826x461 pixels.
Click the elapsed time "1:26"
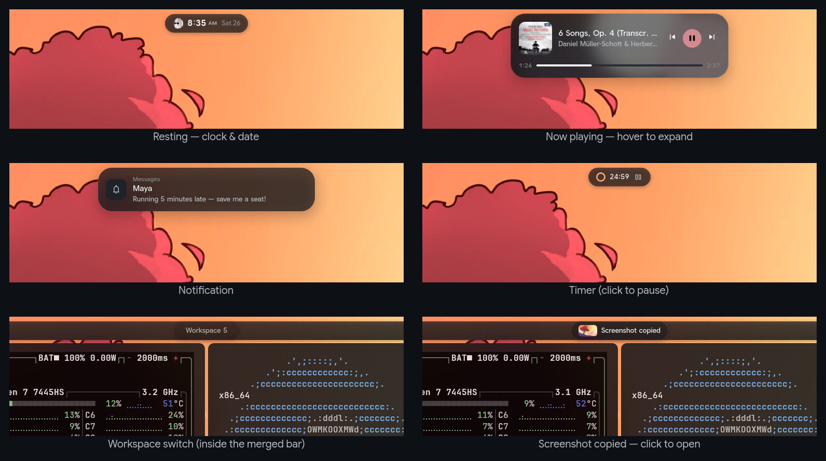pos(526,65)
